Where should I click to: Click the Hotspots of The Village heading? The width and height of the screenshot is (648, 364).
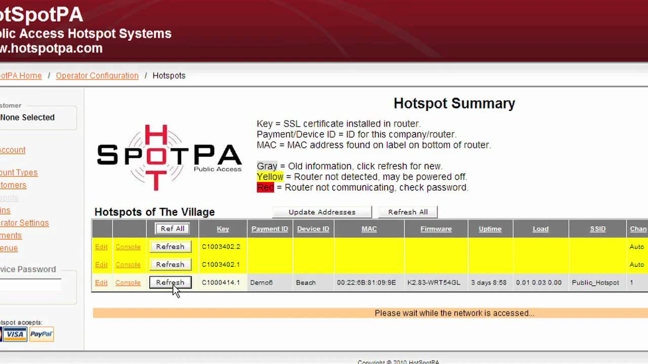click(154, 212)
